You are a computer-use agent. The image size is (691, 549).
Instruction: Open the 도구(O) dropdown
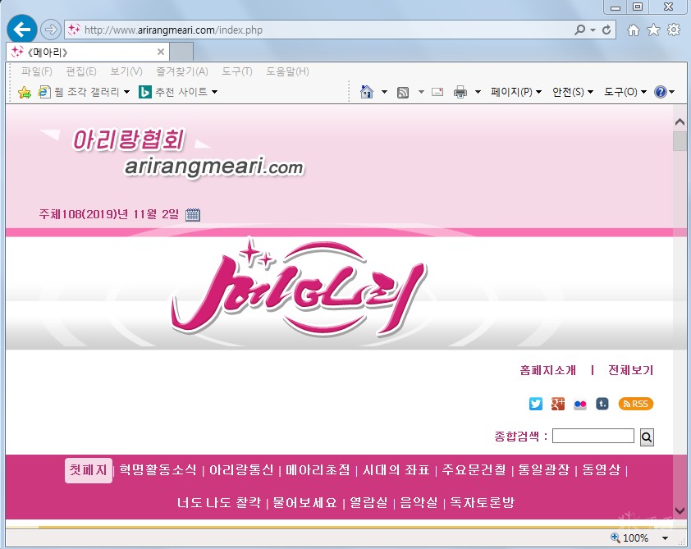click(625, 92)
